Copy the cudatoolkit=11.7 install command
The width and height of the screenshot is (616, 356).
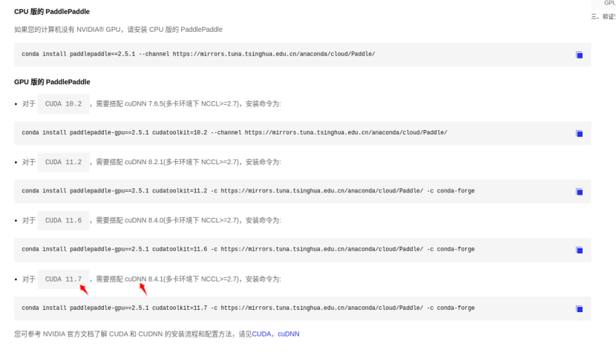[x=579, y=308]
